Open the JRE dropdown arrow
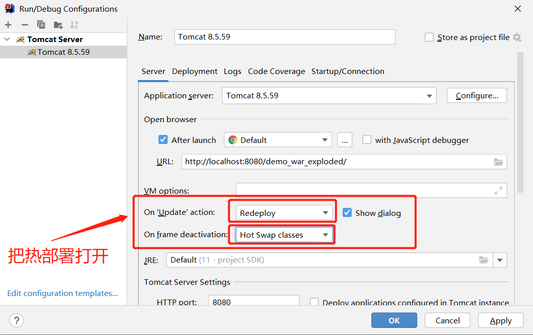Screen dimensions: 533x335 [x=500, y=260]
